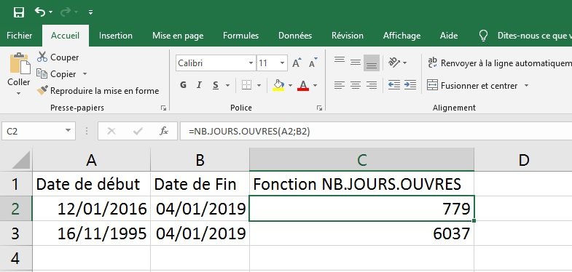Toggle underline S formatting

click(x=216, y=85)
